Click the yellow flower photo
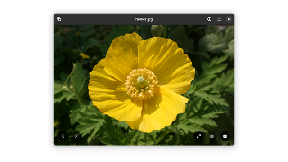288x162 pixels. [x=144, y=85]
